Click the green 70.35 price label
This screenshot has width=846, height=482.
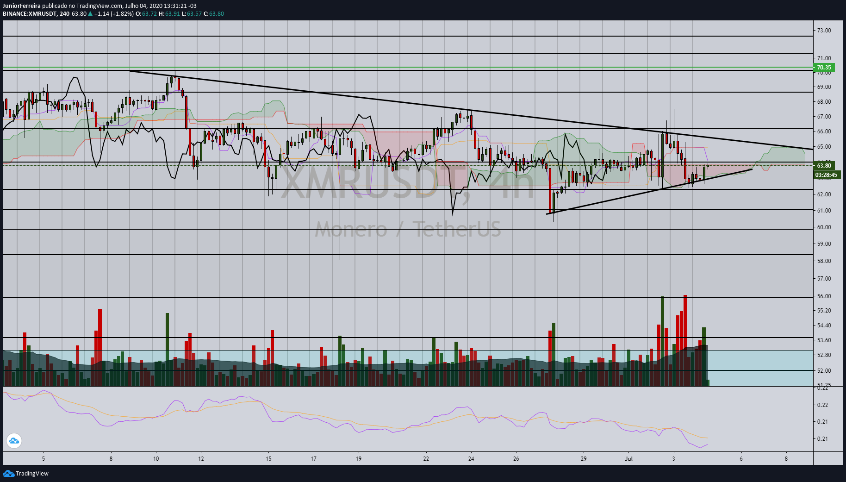tap(824, 67)
